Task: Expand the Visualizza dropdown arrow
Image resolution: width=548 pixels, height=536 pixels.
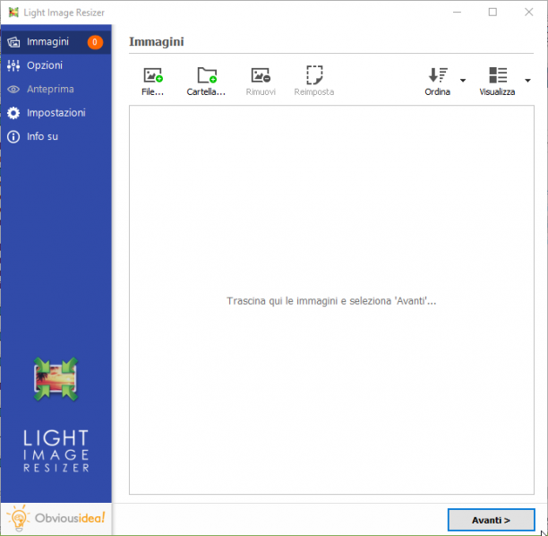Action: [x=527, y=81]
